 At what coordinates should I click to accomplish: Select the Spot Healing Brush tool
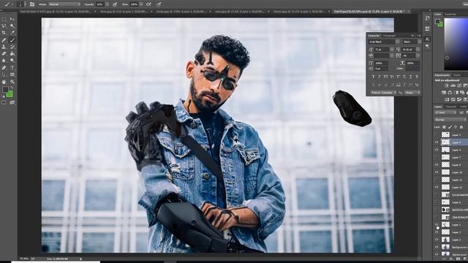click(4, 40)
